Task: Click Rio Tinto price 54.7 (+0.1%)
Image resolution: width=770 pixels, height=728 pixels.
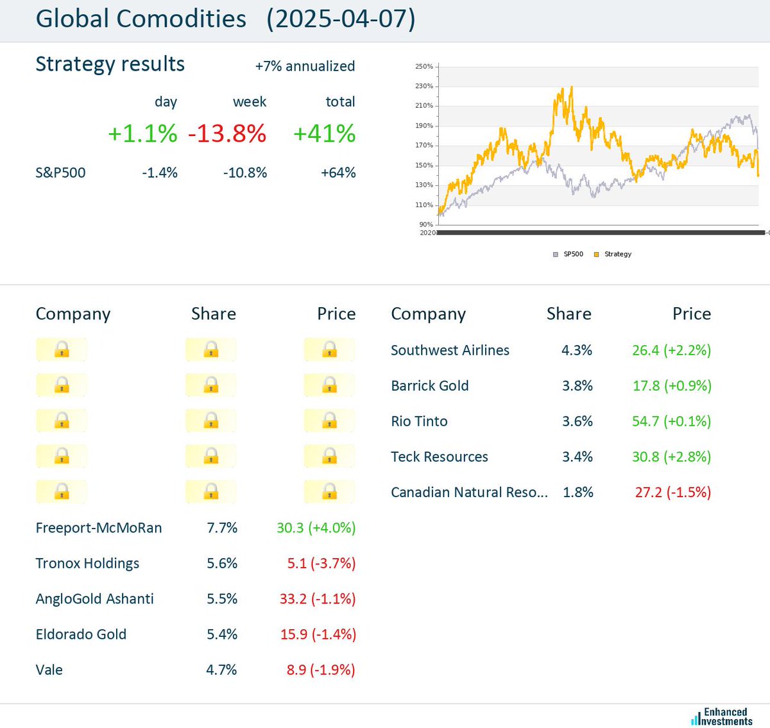Action: click(672, 421)
